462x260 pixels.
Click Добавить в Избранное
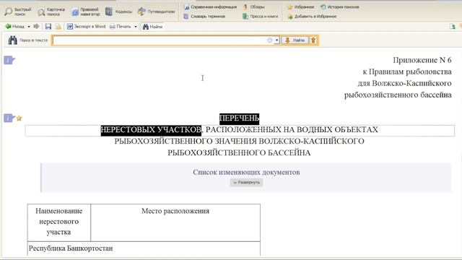pyautogui.click(x=312, y=17)
